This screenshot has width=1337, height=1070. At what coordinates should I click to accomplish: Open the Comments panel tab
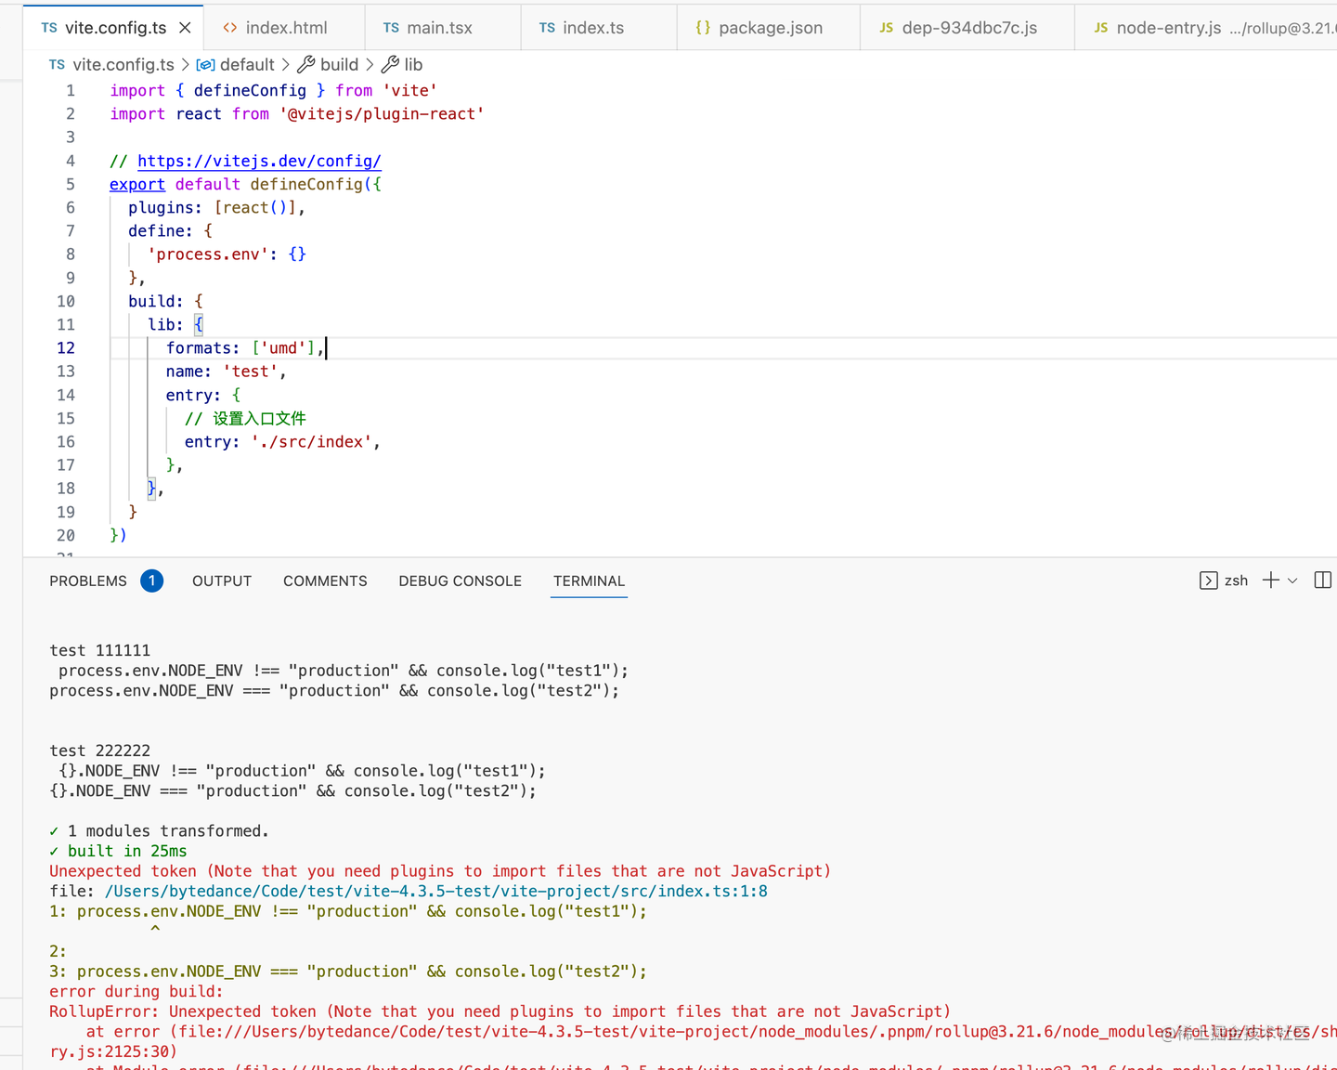click(325, 581)
